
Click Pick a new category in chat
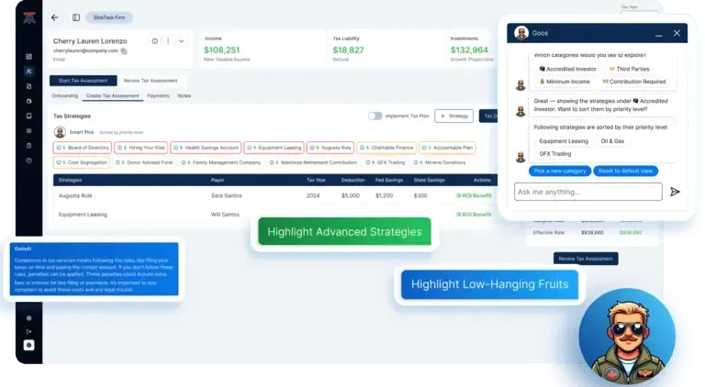pyautogui.click(x=560, y=171)
